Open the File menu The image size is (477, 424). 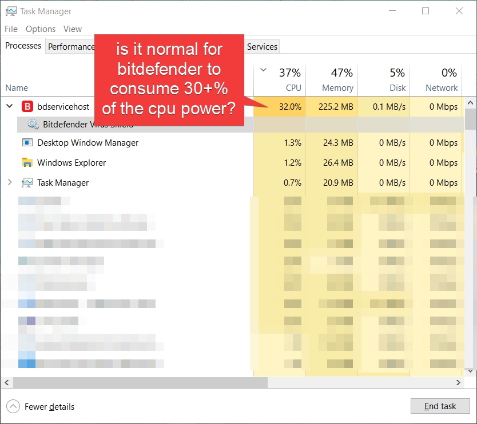pos(11,29)
